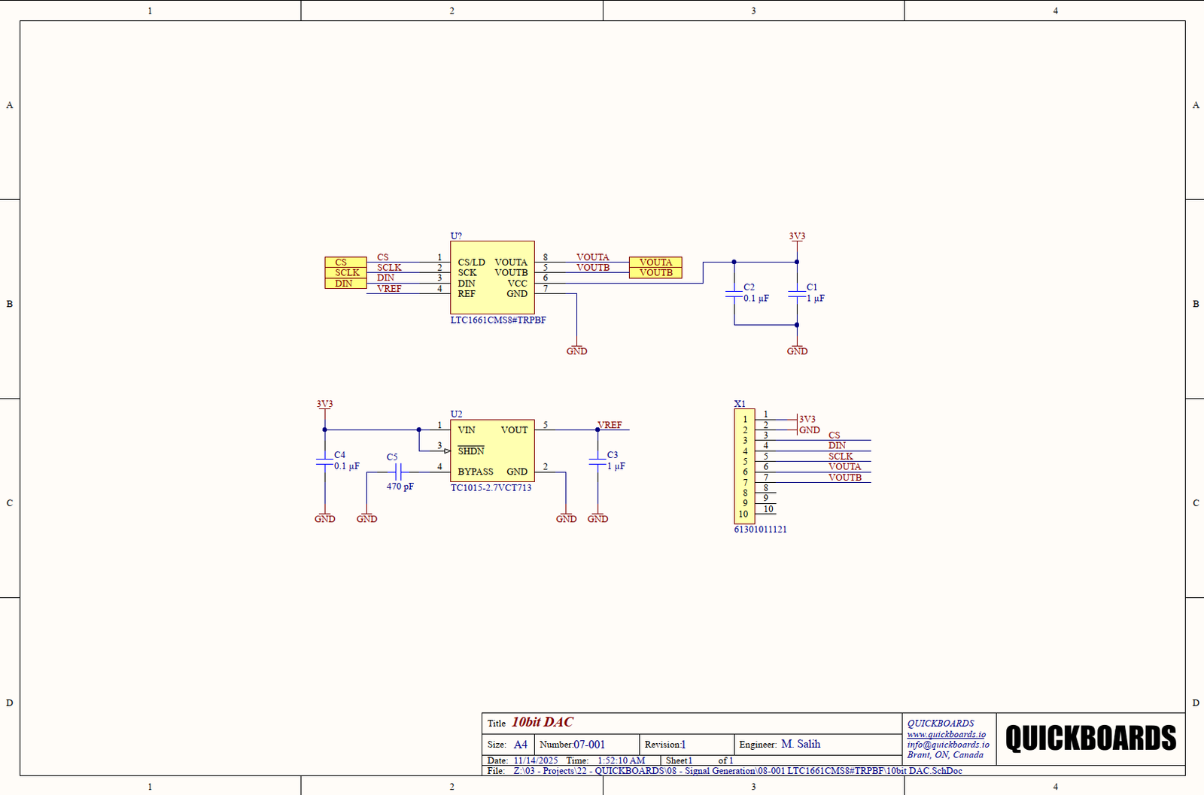
Task: Select the GND symbol under DAC pin 7
Action: (576, 350)
